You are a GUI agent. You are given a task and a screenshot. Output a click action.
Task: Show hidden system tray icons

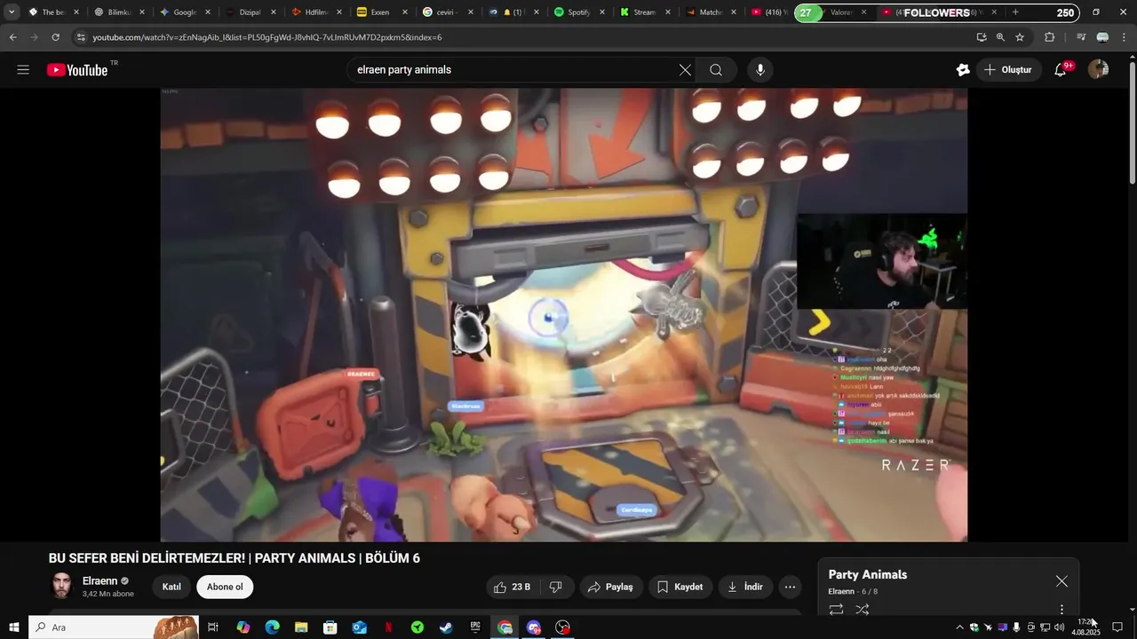tap(959, 627)
